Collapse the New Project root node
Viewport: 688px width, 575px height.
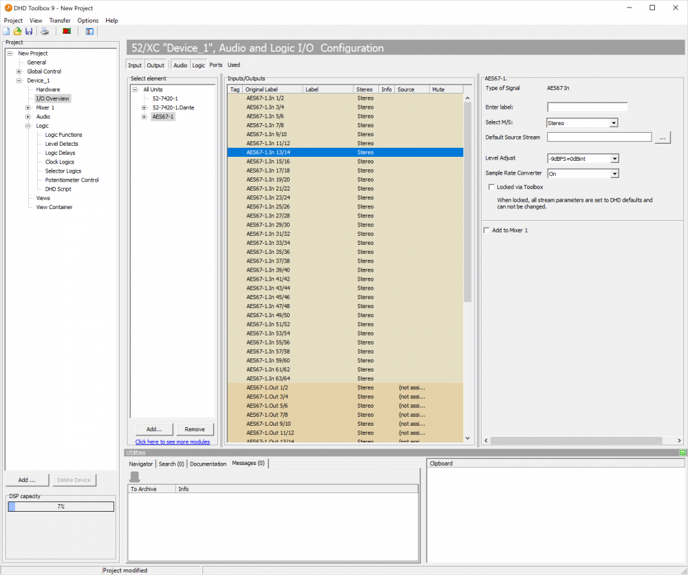pos(10,54)
